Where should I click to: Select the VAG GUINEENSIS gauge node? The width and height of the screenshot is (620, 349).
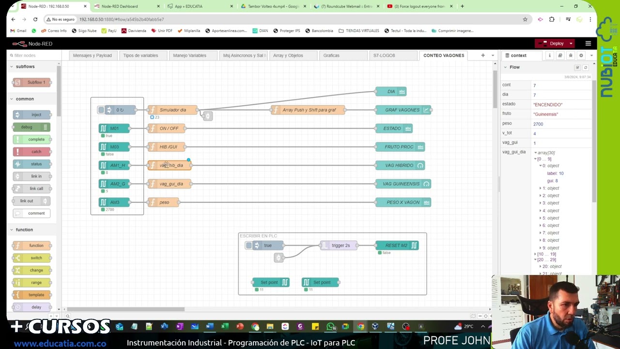coord(403,184)
